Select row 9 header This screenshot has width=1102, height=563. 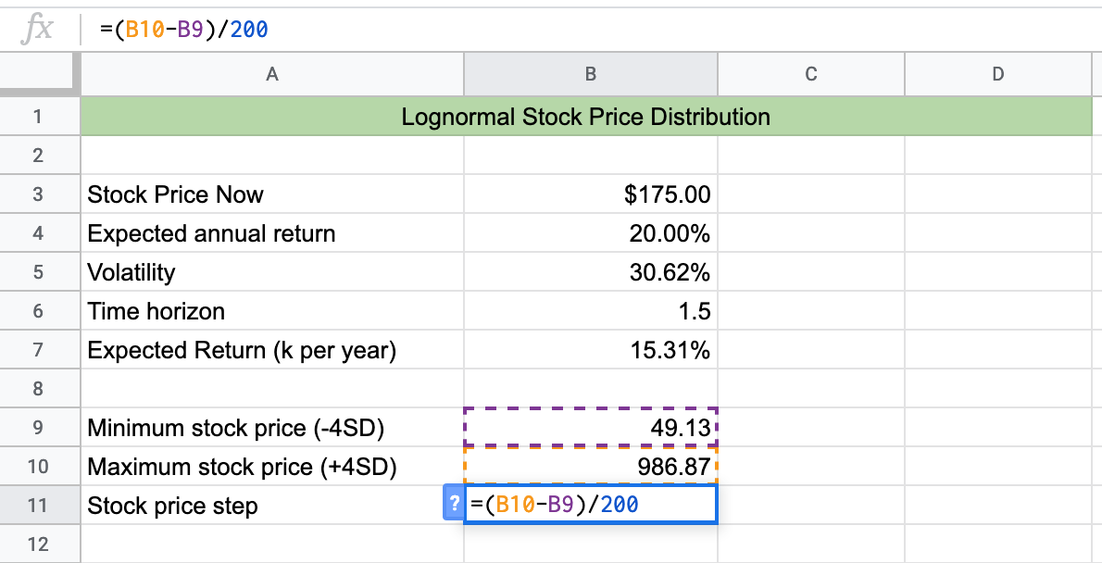coord(40,428)
